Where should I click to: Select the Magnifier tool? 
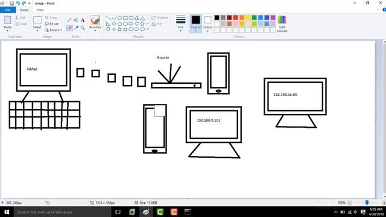click(x=83, y=28)
